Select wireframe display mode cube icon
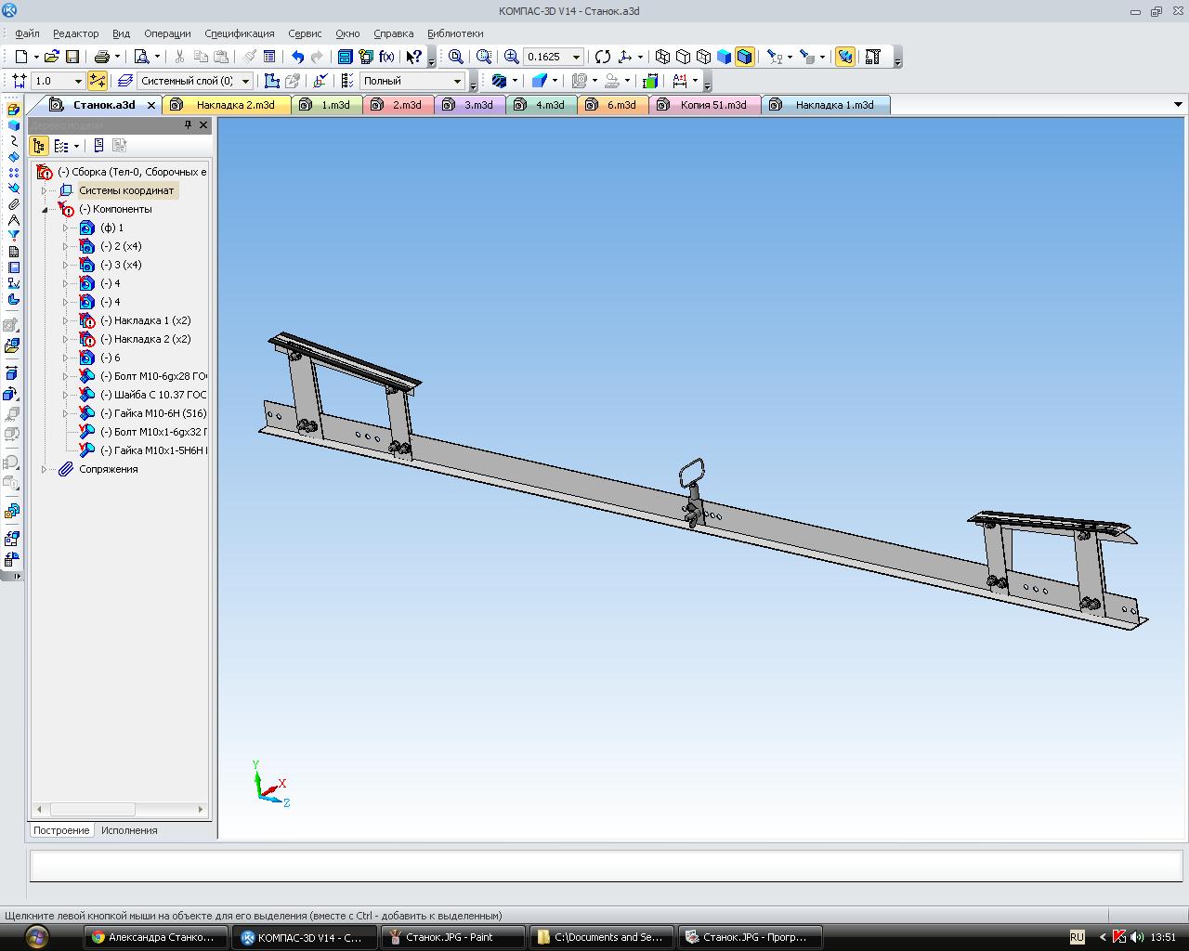 [x=663, y=57]
